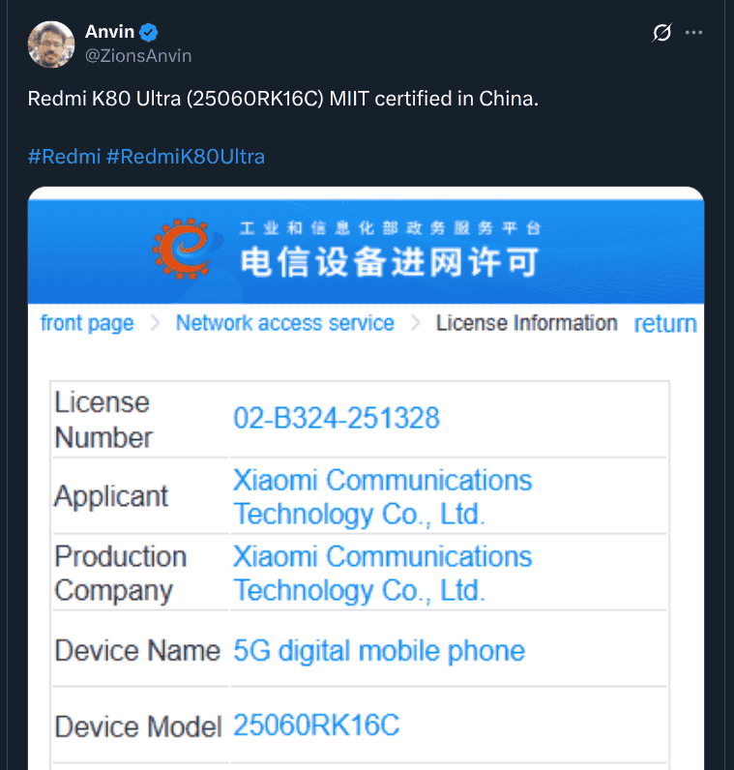The width and height of the screenshot is (734, 770).
Task: Click Anvin's profile avatar
Action: pos(51,44)
